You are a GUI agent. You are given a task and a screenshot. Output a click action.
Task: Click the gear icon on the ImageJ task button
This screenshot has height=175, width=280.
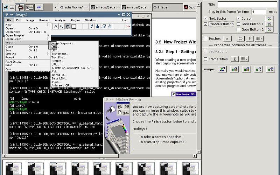155,7
